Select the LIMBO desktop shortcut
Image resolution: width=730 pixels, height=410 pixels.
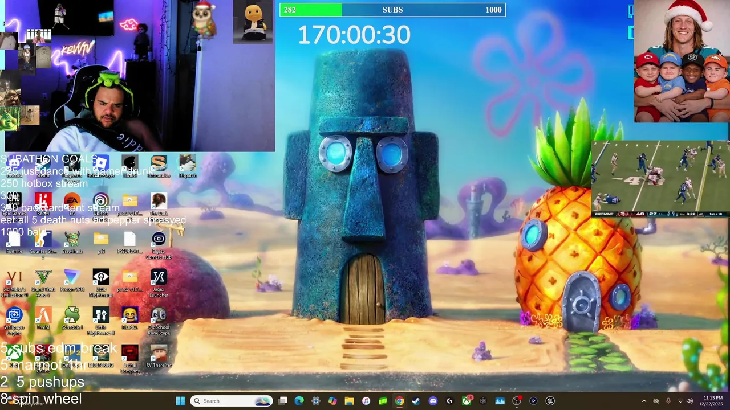(130, 167)
